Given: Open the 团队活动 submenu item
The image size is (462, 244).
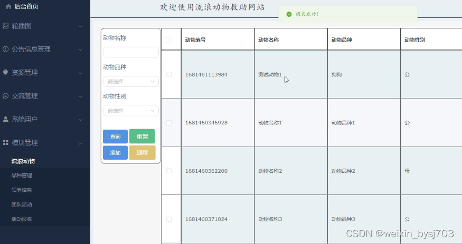Looking at the screenshot, I should click(x=22, y=204).
